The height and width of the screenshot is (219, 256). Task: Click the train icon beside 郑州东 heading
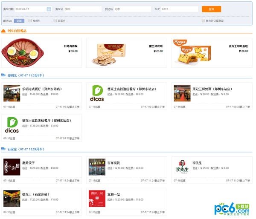(3, 75)
